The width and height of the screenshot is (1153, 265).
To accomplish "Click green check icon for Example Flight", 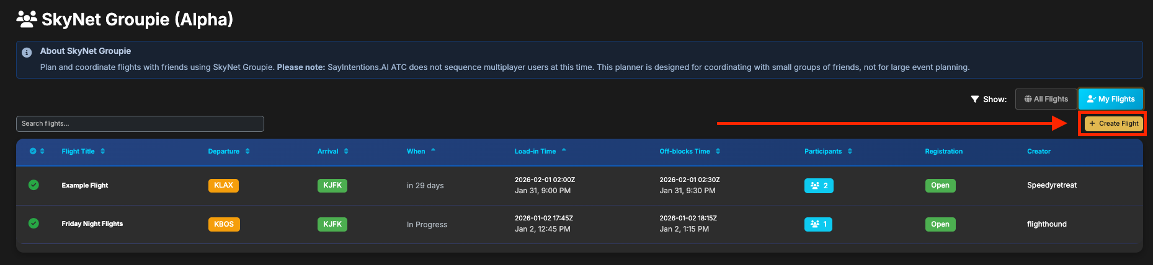I will pos(33,185).
